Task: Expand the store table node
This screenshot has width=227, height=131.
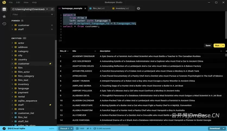Action: pyautogui.click(x=12, y=109)
